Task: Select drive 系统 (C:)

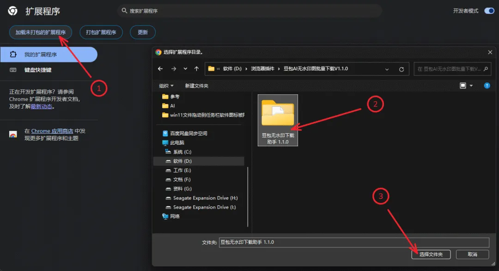Action: click(x=178, y=152)
